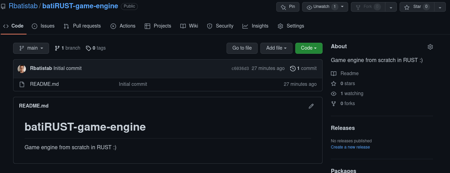This screenshot has height=173, width=450.
Task: Open Initial commit in README.md row
Action: tap(133, 84)
